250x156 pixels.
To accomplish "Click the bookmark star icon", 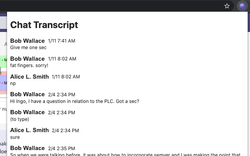I will 227,6.
